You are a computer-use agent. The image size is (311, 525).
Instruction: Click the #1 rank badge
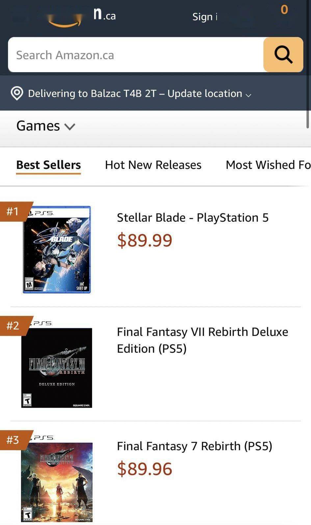click(x=14, y=211)
